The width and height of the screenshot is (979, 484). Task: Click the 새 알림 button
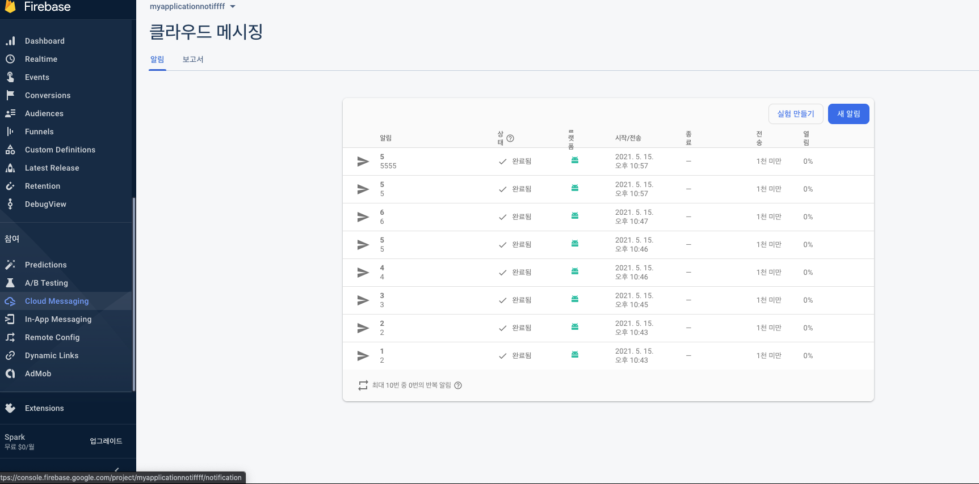click(x=848, y=114)
